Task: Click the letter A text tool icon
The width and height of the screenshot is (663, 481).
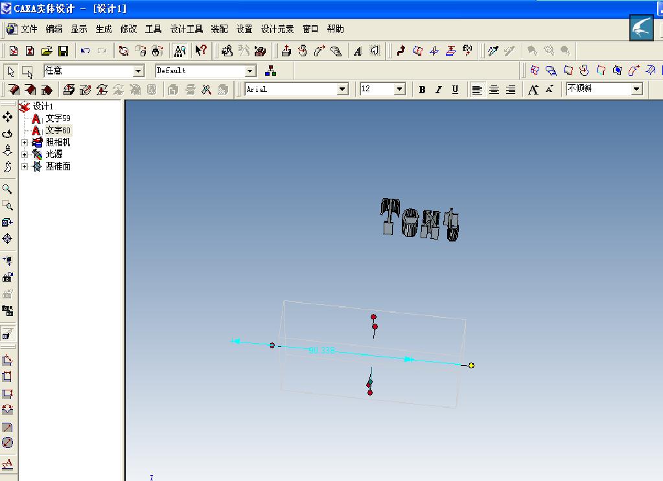Action: click(x=358, y=52)
